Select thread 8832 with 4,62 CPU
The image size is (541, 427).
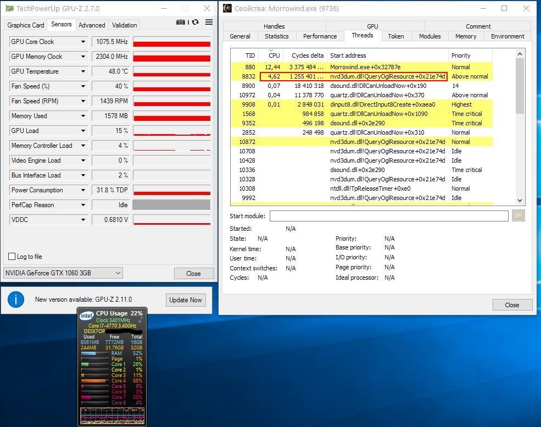coord(361,76)
